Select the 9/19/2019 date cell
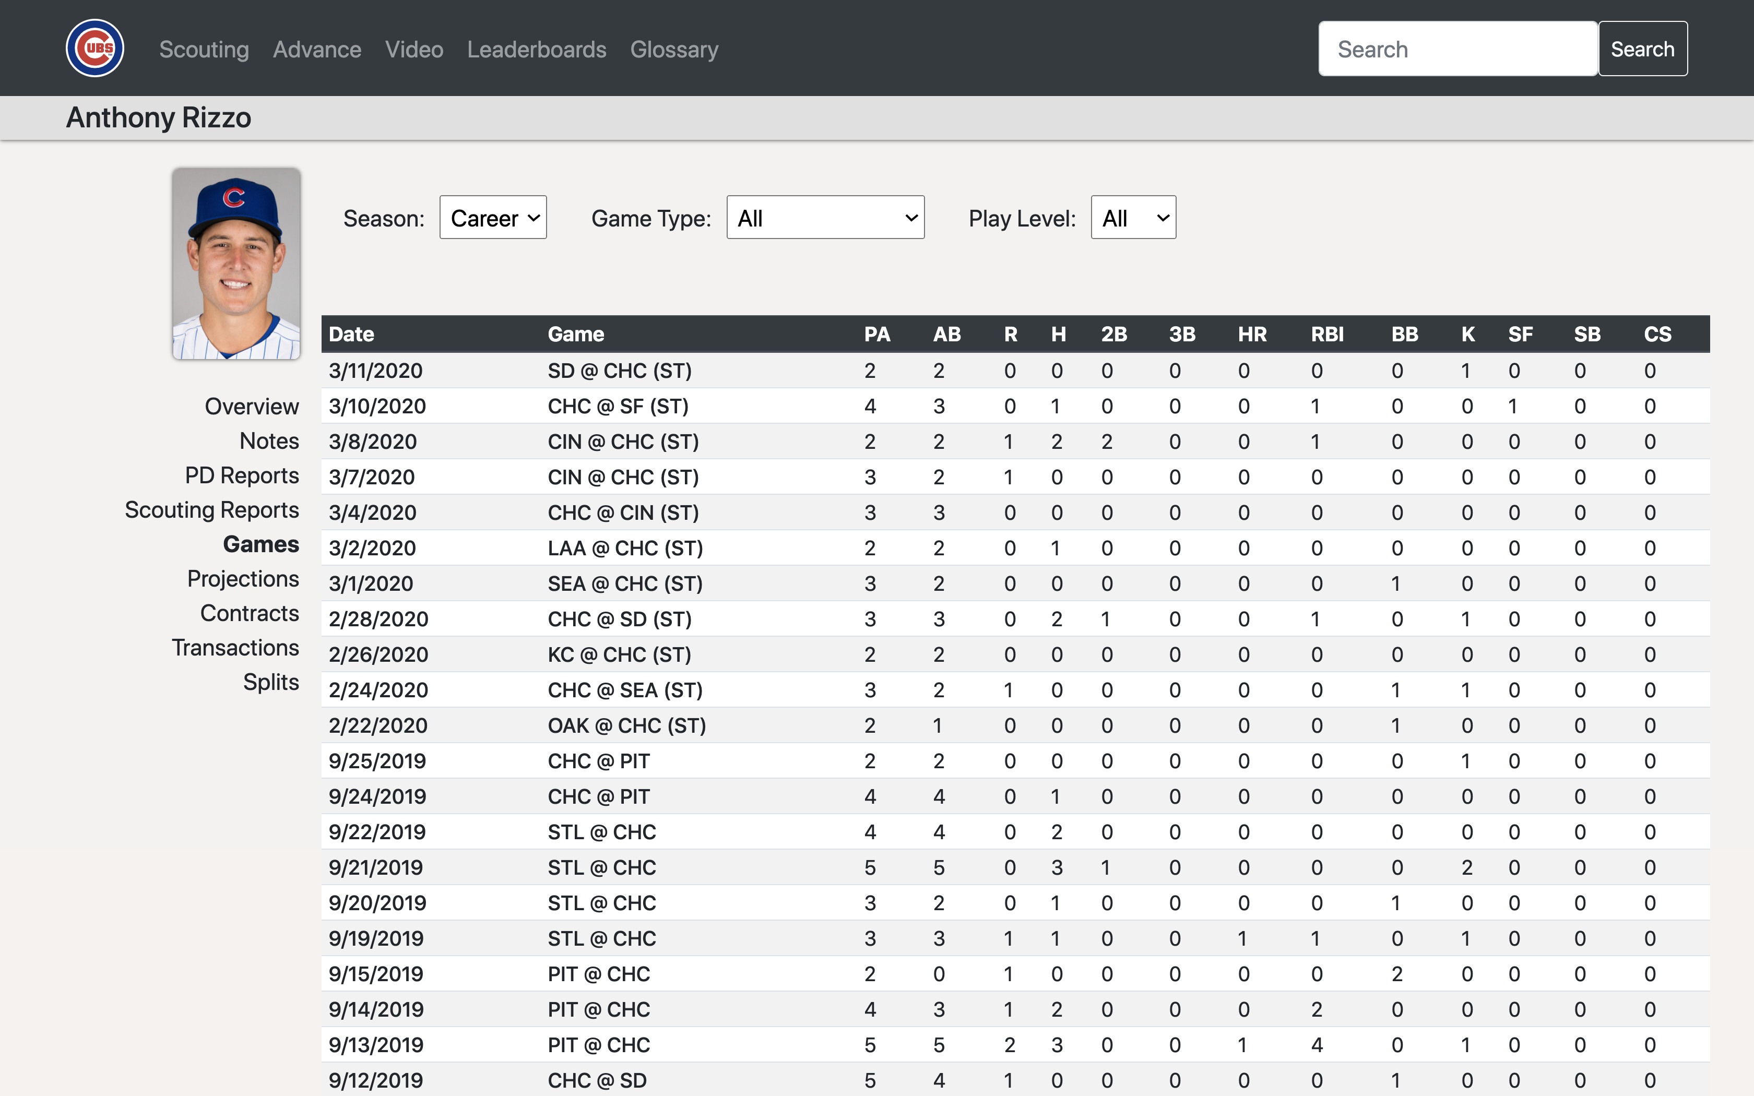Viewport: 1754px width, 1096px height. pyautogui.click(x=375, y=939)
